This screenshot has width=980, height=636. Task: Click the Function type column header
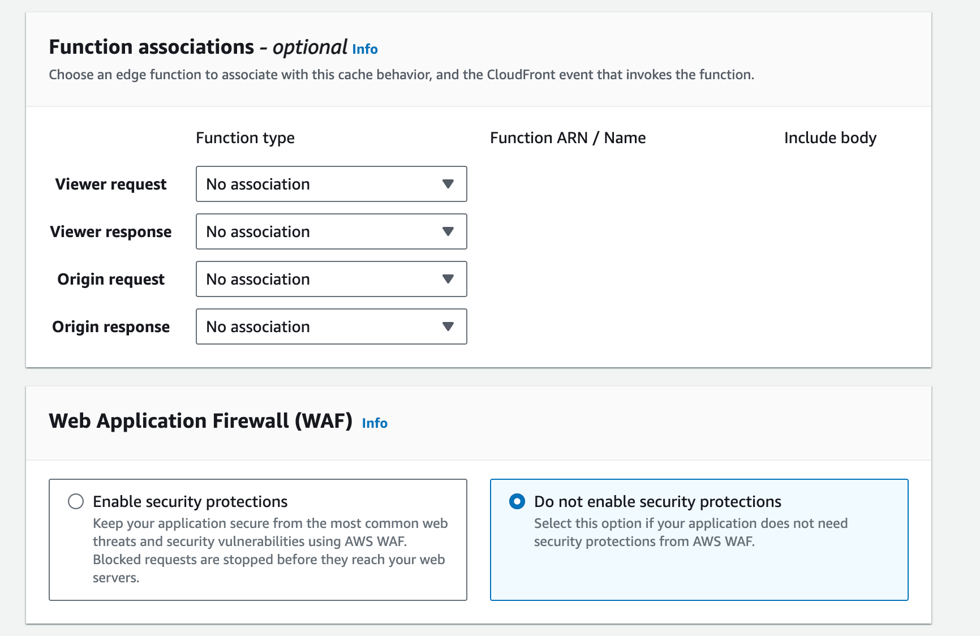245,138
